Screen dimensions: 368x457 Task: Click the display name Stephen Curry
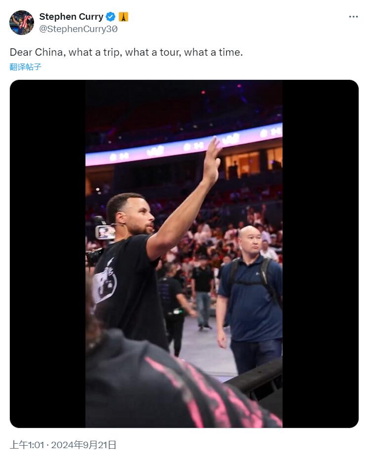pos(71,17)
